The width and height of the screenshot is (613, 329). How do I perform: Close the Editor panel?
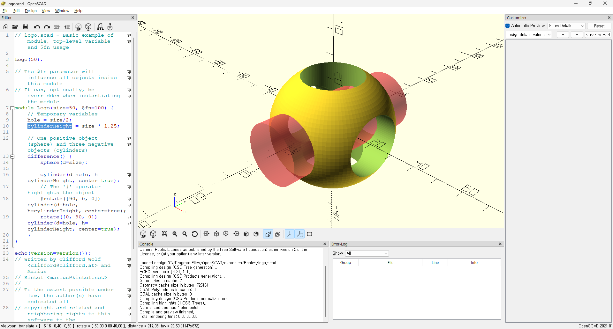[x=133, y=18]
